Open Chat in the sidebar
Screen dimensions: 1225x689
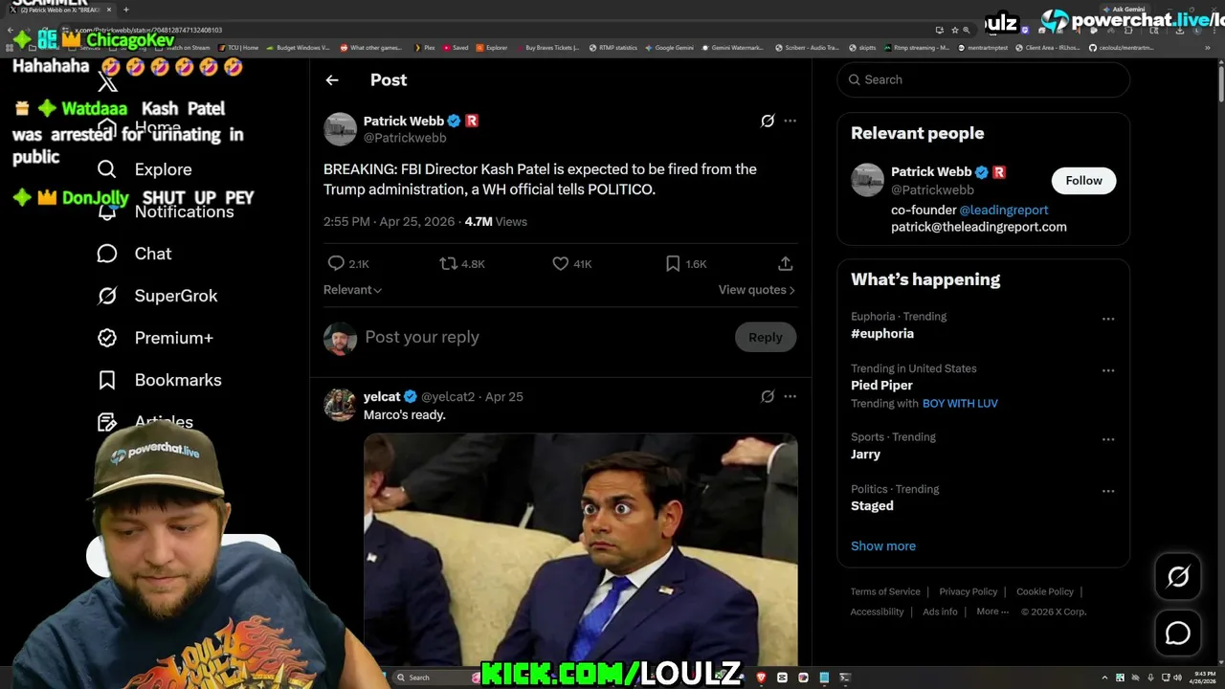click(134, 254)
